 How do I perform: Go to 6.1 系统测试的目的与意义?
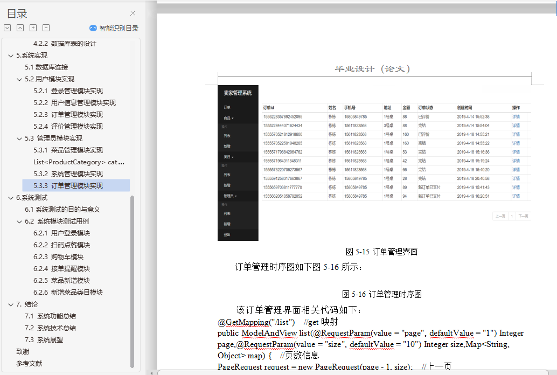(62, 210)
